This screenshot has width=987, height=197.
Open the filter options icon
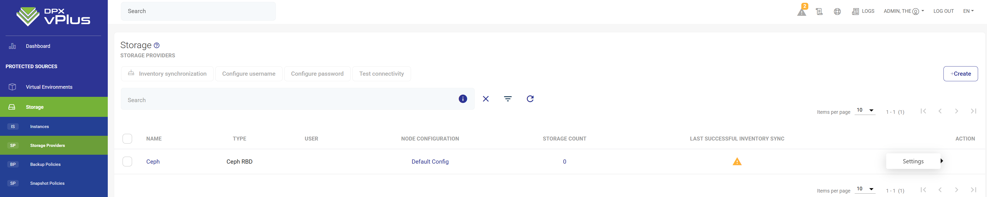click(508, 99)
